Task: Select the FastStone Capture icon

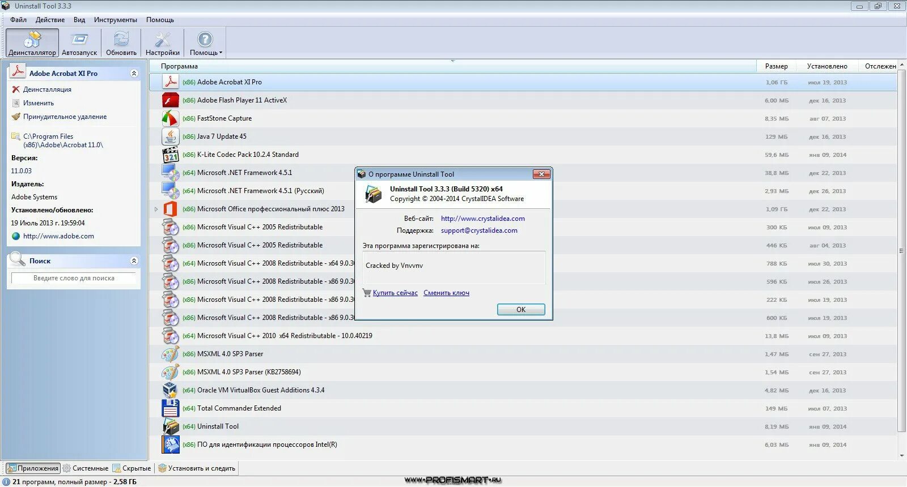Action: point(171,118)
